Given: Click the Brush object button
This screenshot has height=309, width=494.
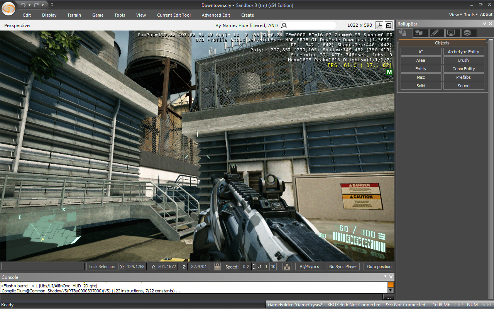Looking at the screenshot, I should tap(464, 60).
